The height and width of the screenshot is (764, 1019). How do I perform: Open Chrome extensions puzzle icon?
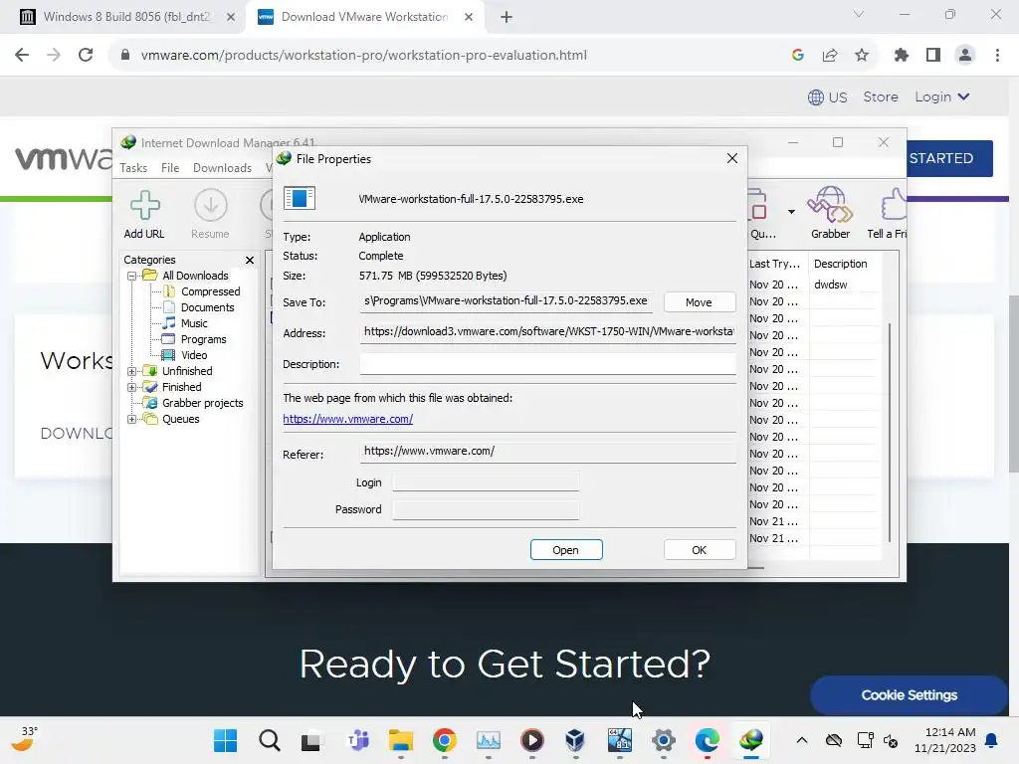coord(901,56)
